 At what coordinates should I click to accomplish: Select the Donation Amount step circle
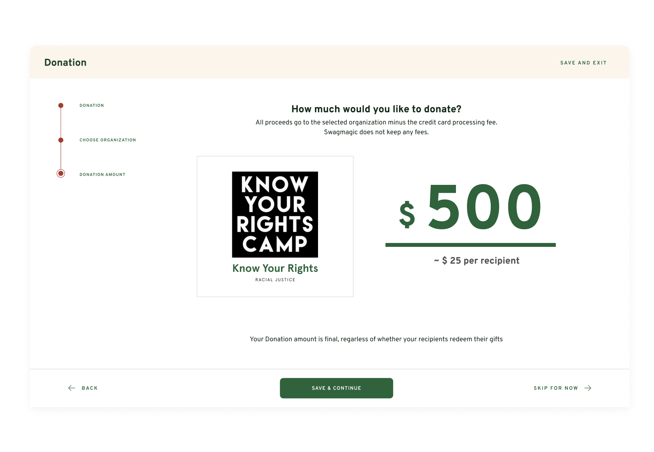click(x=61, y=174)
